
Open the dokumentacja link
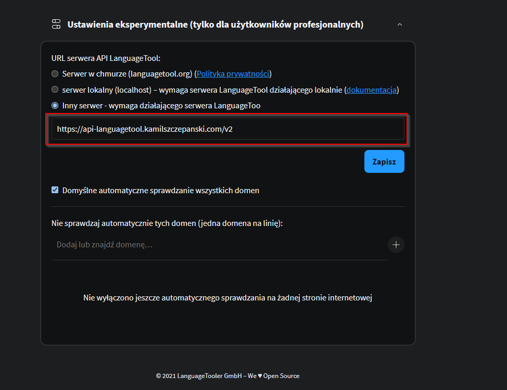point(372,90)
